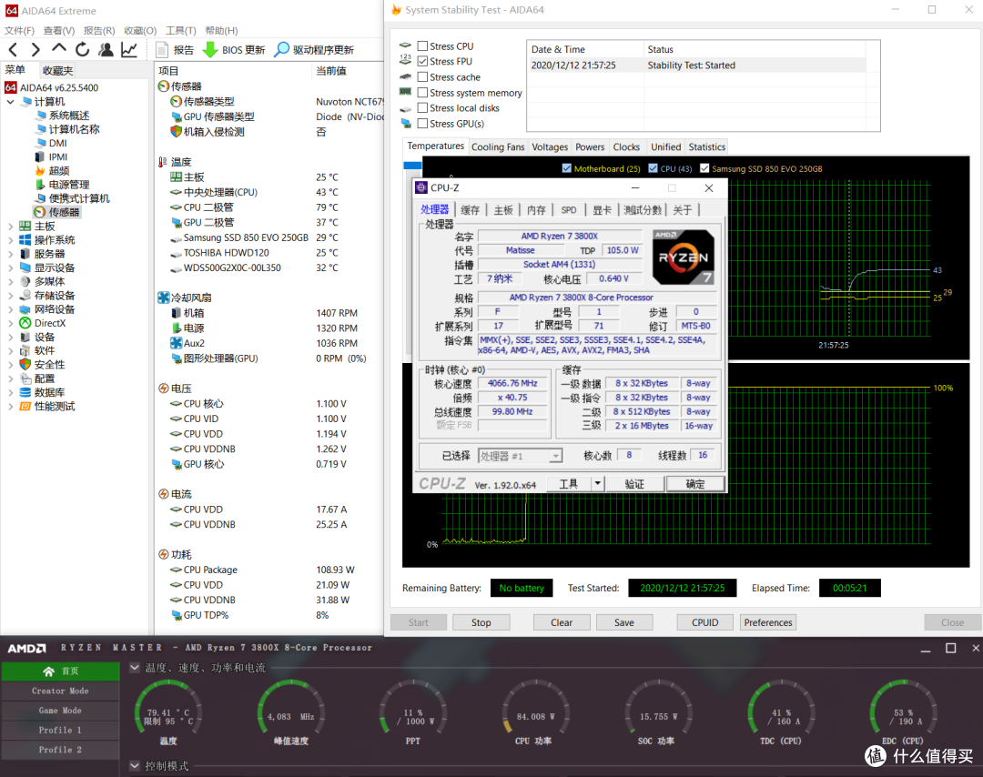Click the 首页 home button in Ryzen Master
Image resolution: width=983 pixels, height=777 pixels.
pos(60,671)
